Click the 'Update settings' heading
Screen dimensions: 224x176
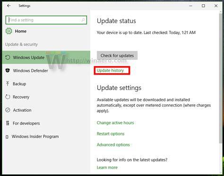pyautogui.click(x=119, y=88)
